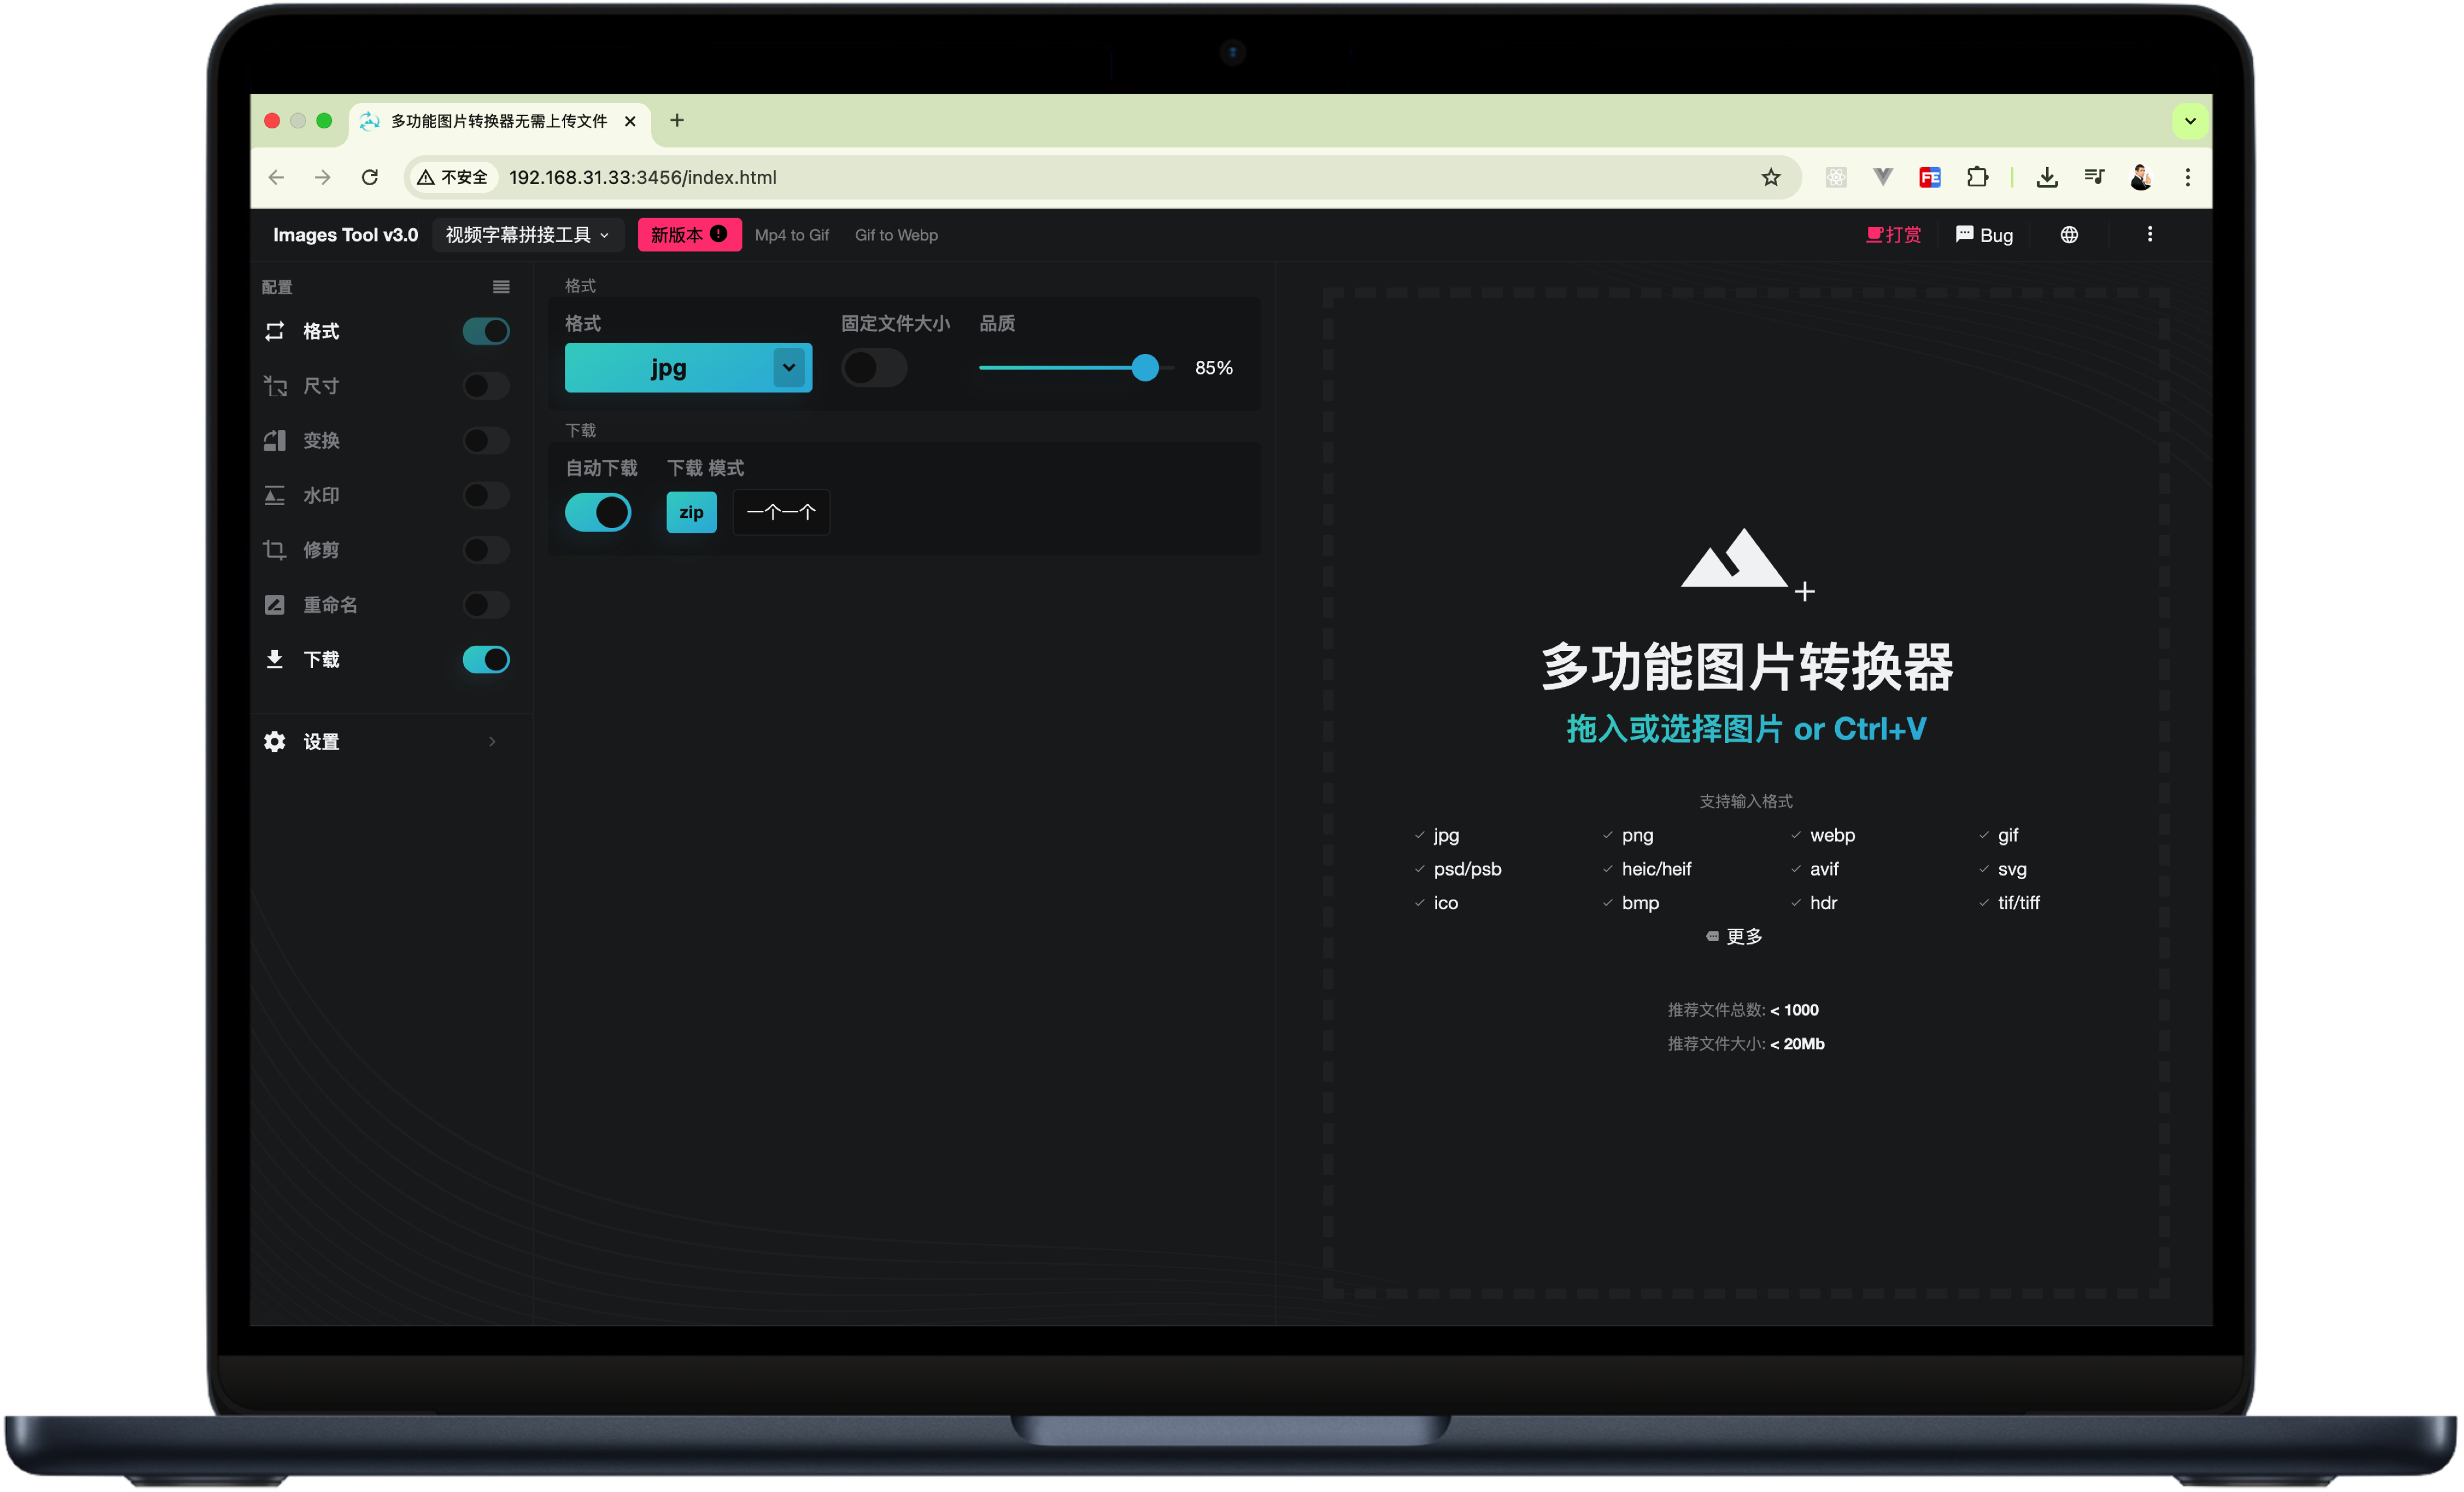The image size is (2464, 1492).
Task: Disable the 自动下载 auto-download switch
Action: point(598,513)
